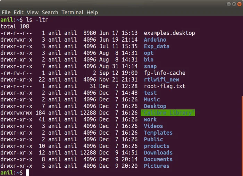
Task: Click the 'work' directory name
Action: click(150, 119)
